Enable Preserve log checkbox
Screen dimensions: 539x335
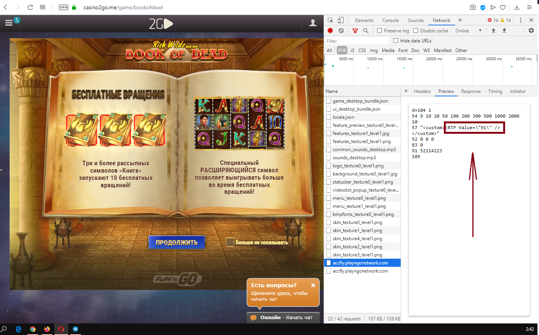click(x=379, y=30)
